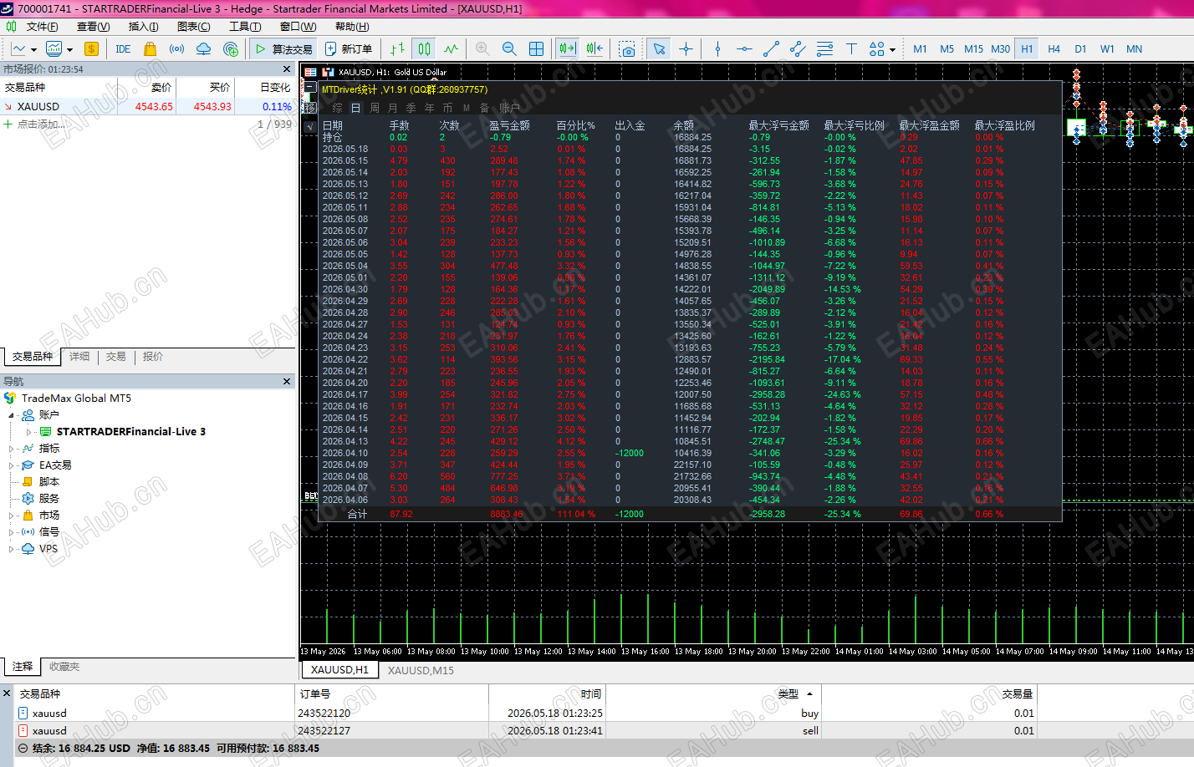Sort orders by the 类型 column header
The height and width of the screenshot is (767, 1194).
788,694
